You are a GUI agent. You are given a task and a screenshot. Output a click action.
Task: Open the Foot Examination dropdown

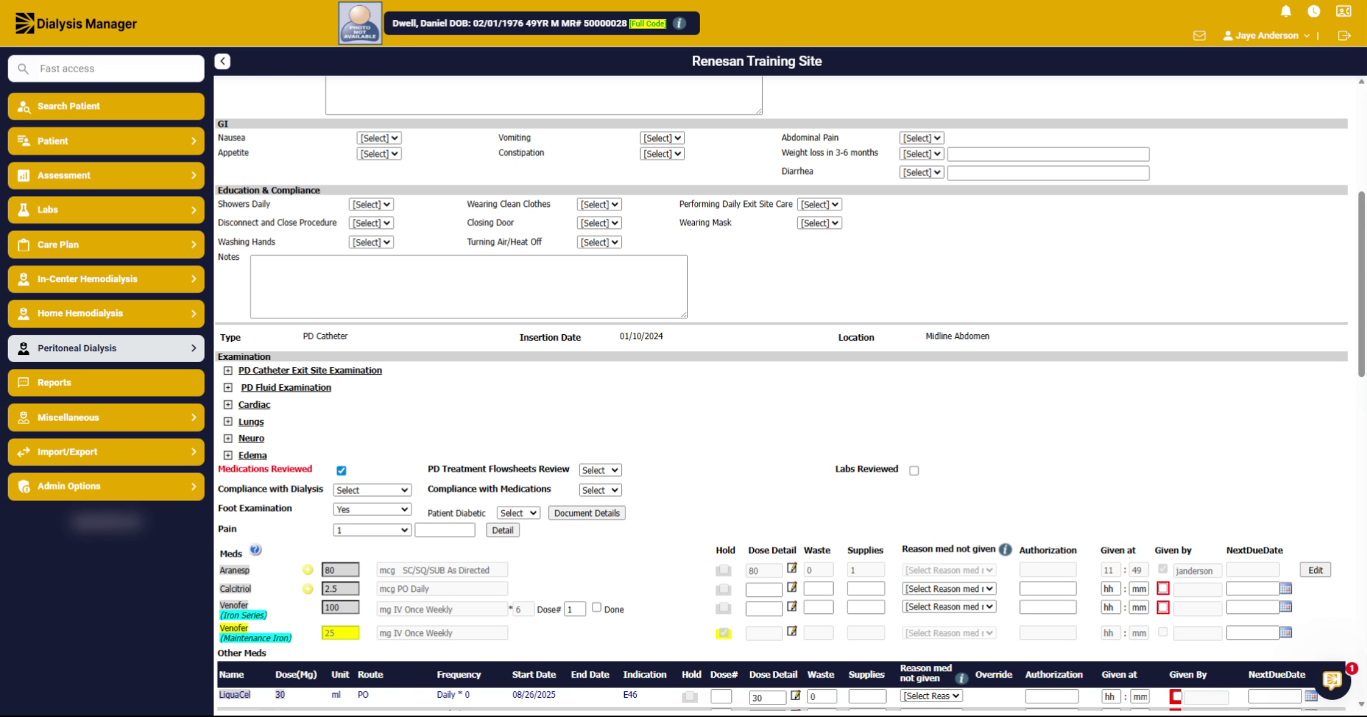point(371,509)
